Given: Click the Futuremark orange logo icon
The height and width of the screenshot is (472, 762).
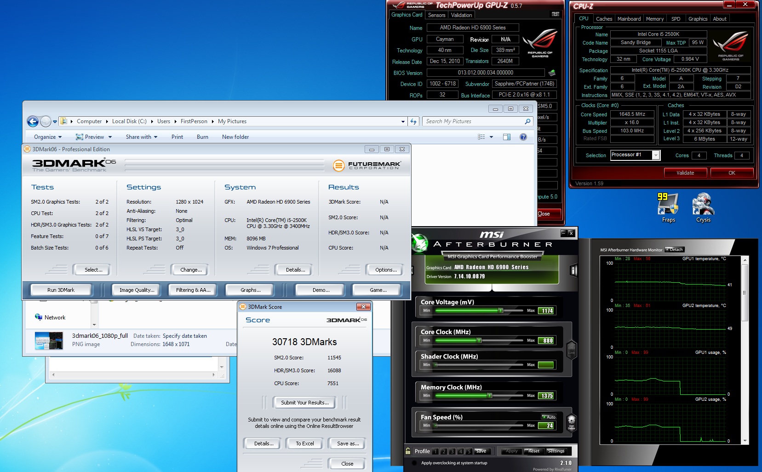Looking at the screenshot, I should [x=338, y=165].
